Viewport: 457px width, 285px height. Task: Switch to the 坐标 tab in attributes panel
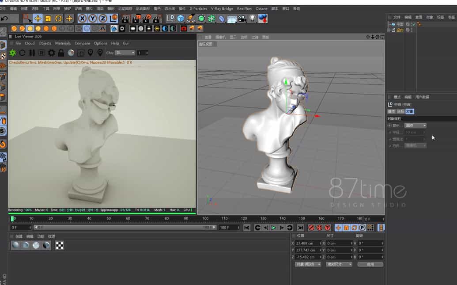(400, 111)
